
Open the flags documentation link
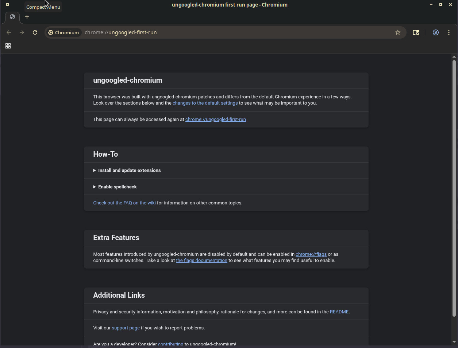point(201,260)
